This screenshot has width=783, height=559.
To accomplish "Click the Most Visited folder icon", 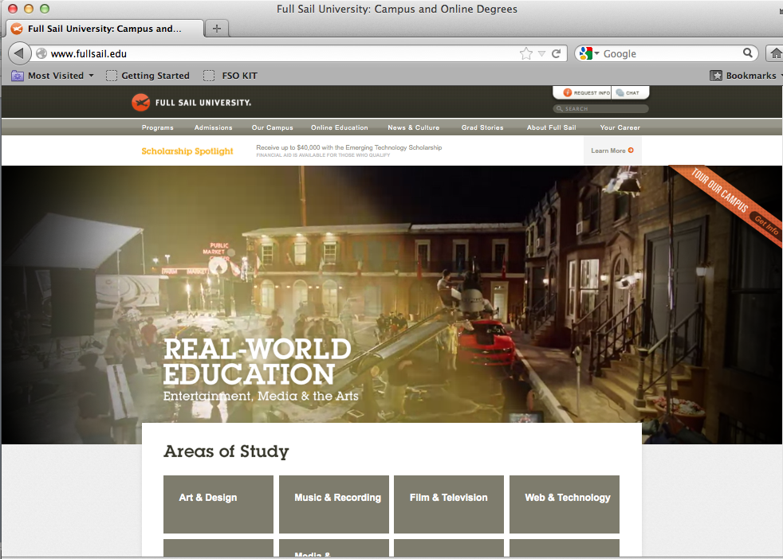I will (x=18, y=76).
